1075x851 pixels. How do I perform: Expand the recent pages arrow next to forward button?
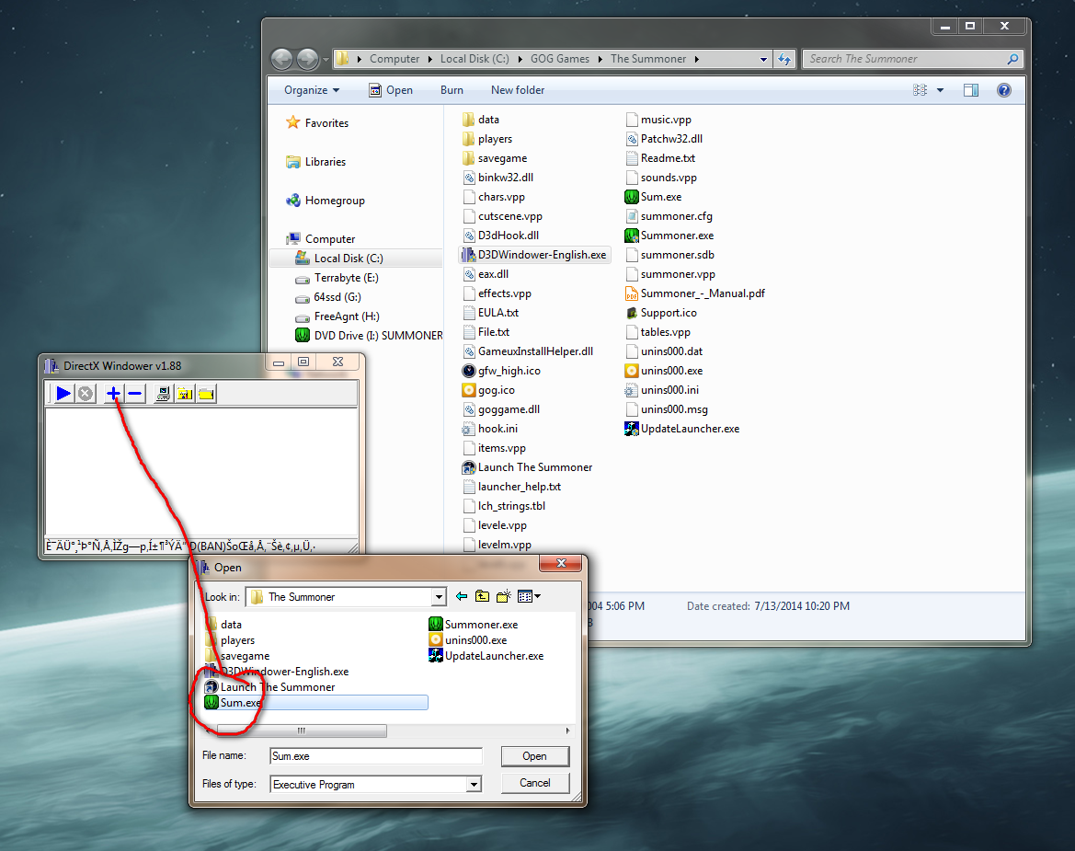tap(326, 60)
